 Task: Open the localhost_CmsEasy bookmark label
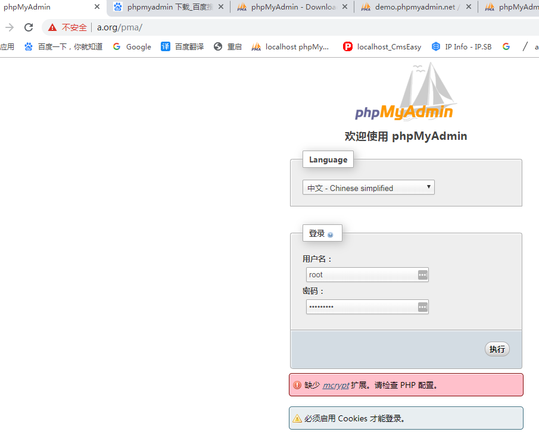click(x=389, y=46)
